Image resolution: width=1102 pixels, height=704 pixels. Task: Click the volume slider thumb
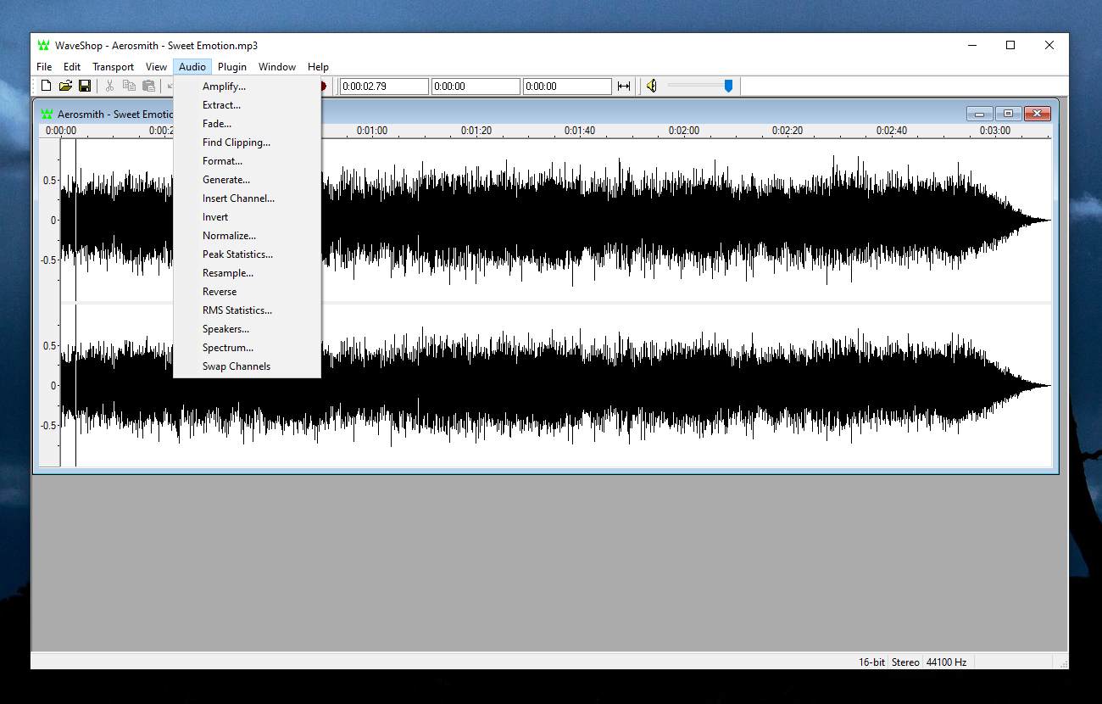click(x=728, y=86)
